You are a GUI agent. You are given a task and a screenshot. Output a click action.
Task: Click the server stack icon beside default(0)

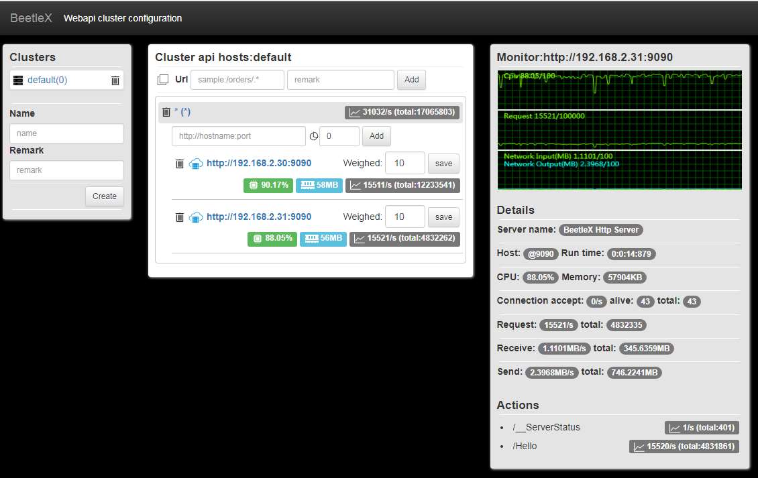18,80
